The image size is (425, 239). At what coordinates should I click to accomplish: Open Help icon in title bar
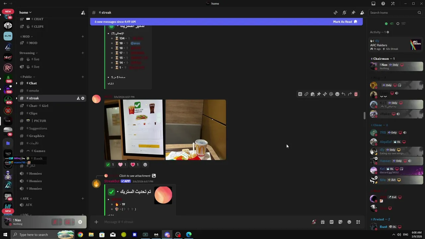tap(383, 4)
